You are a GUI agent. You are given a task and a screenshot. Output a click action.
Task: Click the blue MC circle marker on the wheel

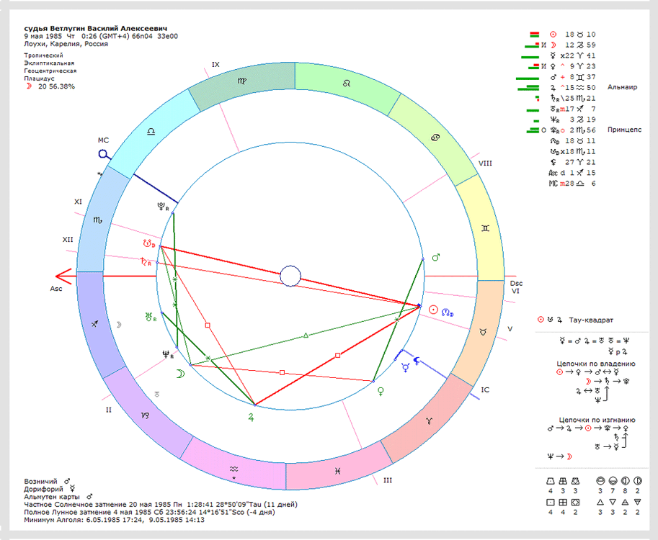coord(103,154)
